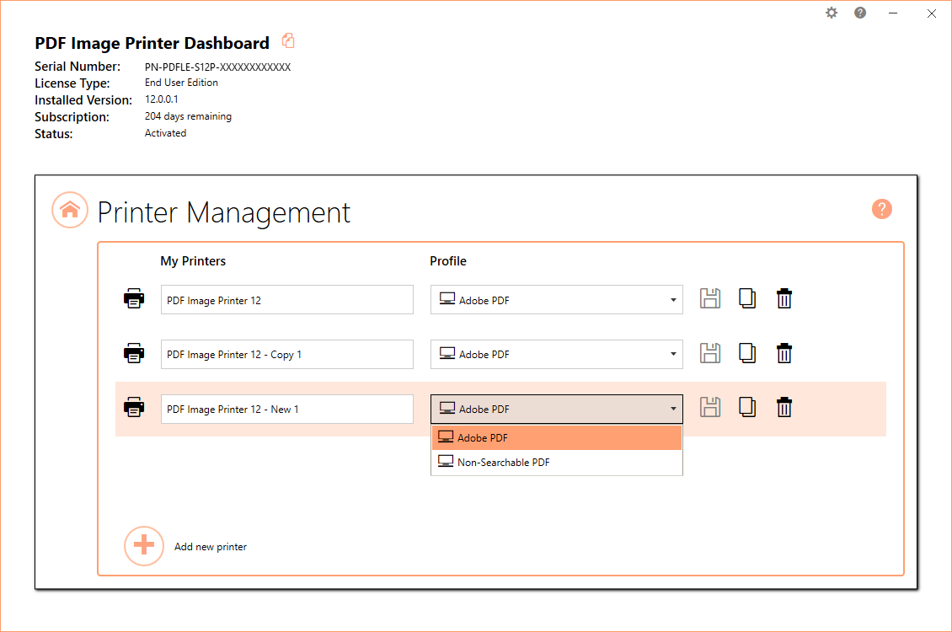Save changes for PDF Image Printer 12 - New 1
Image resolution: width=952 pixels, height=632 pixels.
pos(710,407)
